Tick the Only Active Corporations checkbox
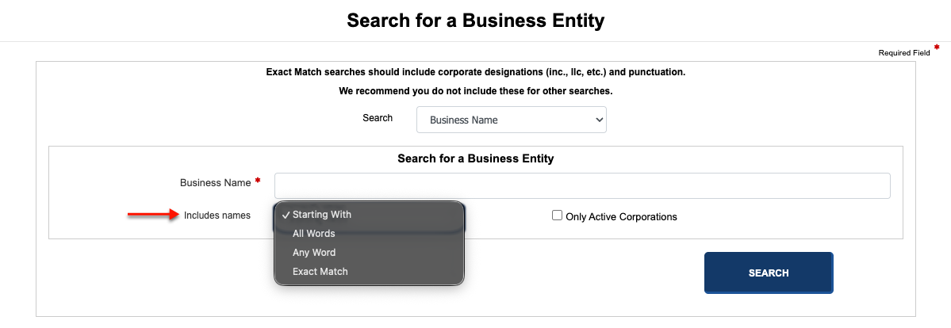This screenshot has height=328, width=951. click(557, 215)
